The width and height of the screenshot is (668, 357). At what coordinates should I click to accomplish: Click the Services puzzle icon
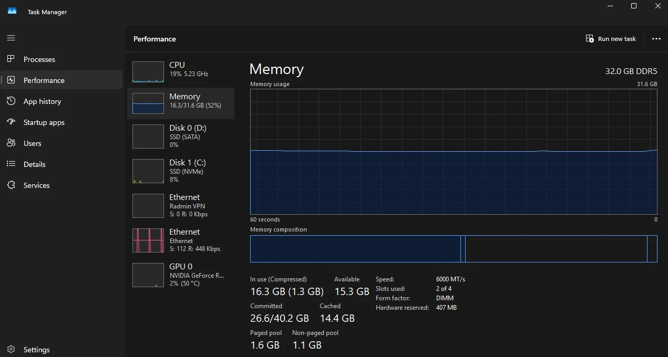(x=11, y=185)
